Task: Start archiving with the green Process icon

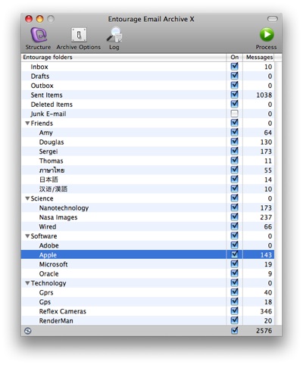Action: tap(267, 35)
